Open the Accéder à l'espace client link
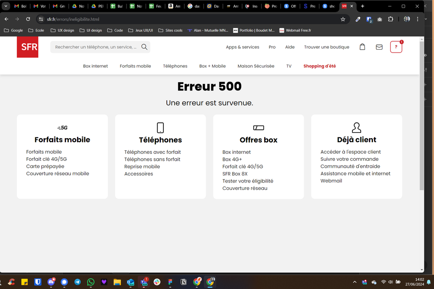 pos(351,152)
